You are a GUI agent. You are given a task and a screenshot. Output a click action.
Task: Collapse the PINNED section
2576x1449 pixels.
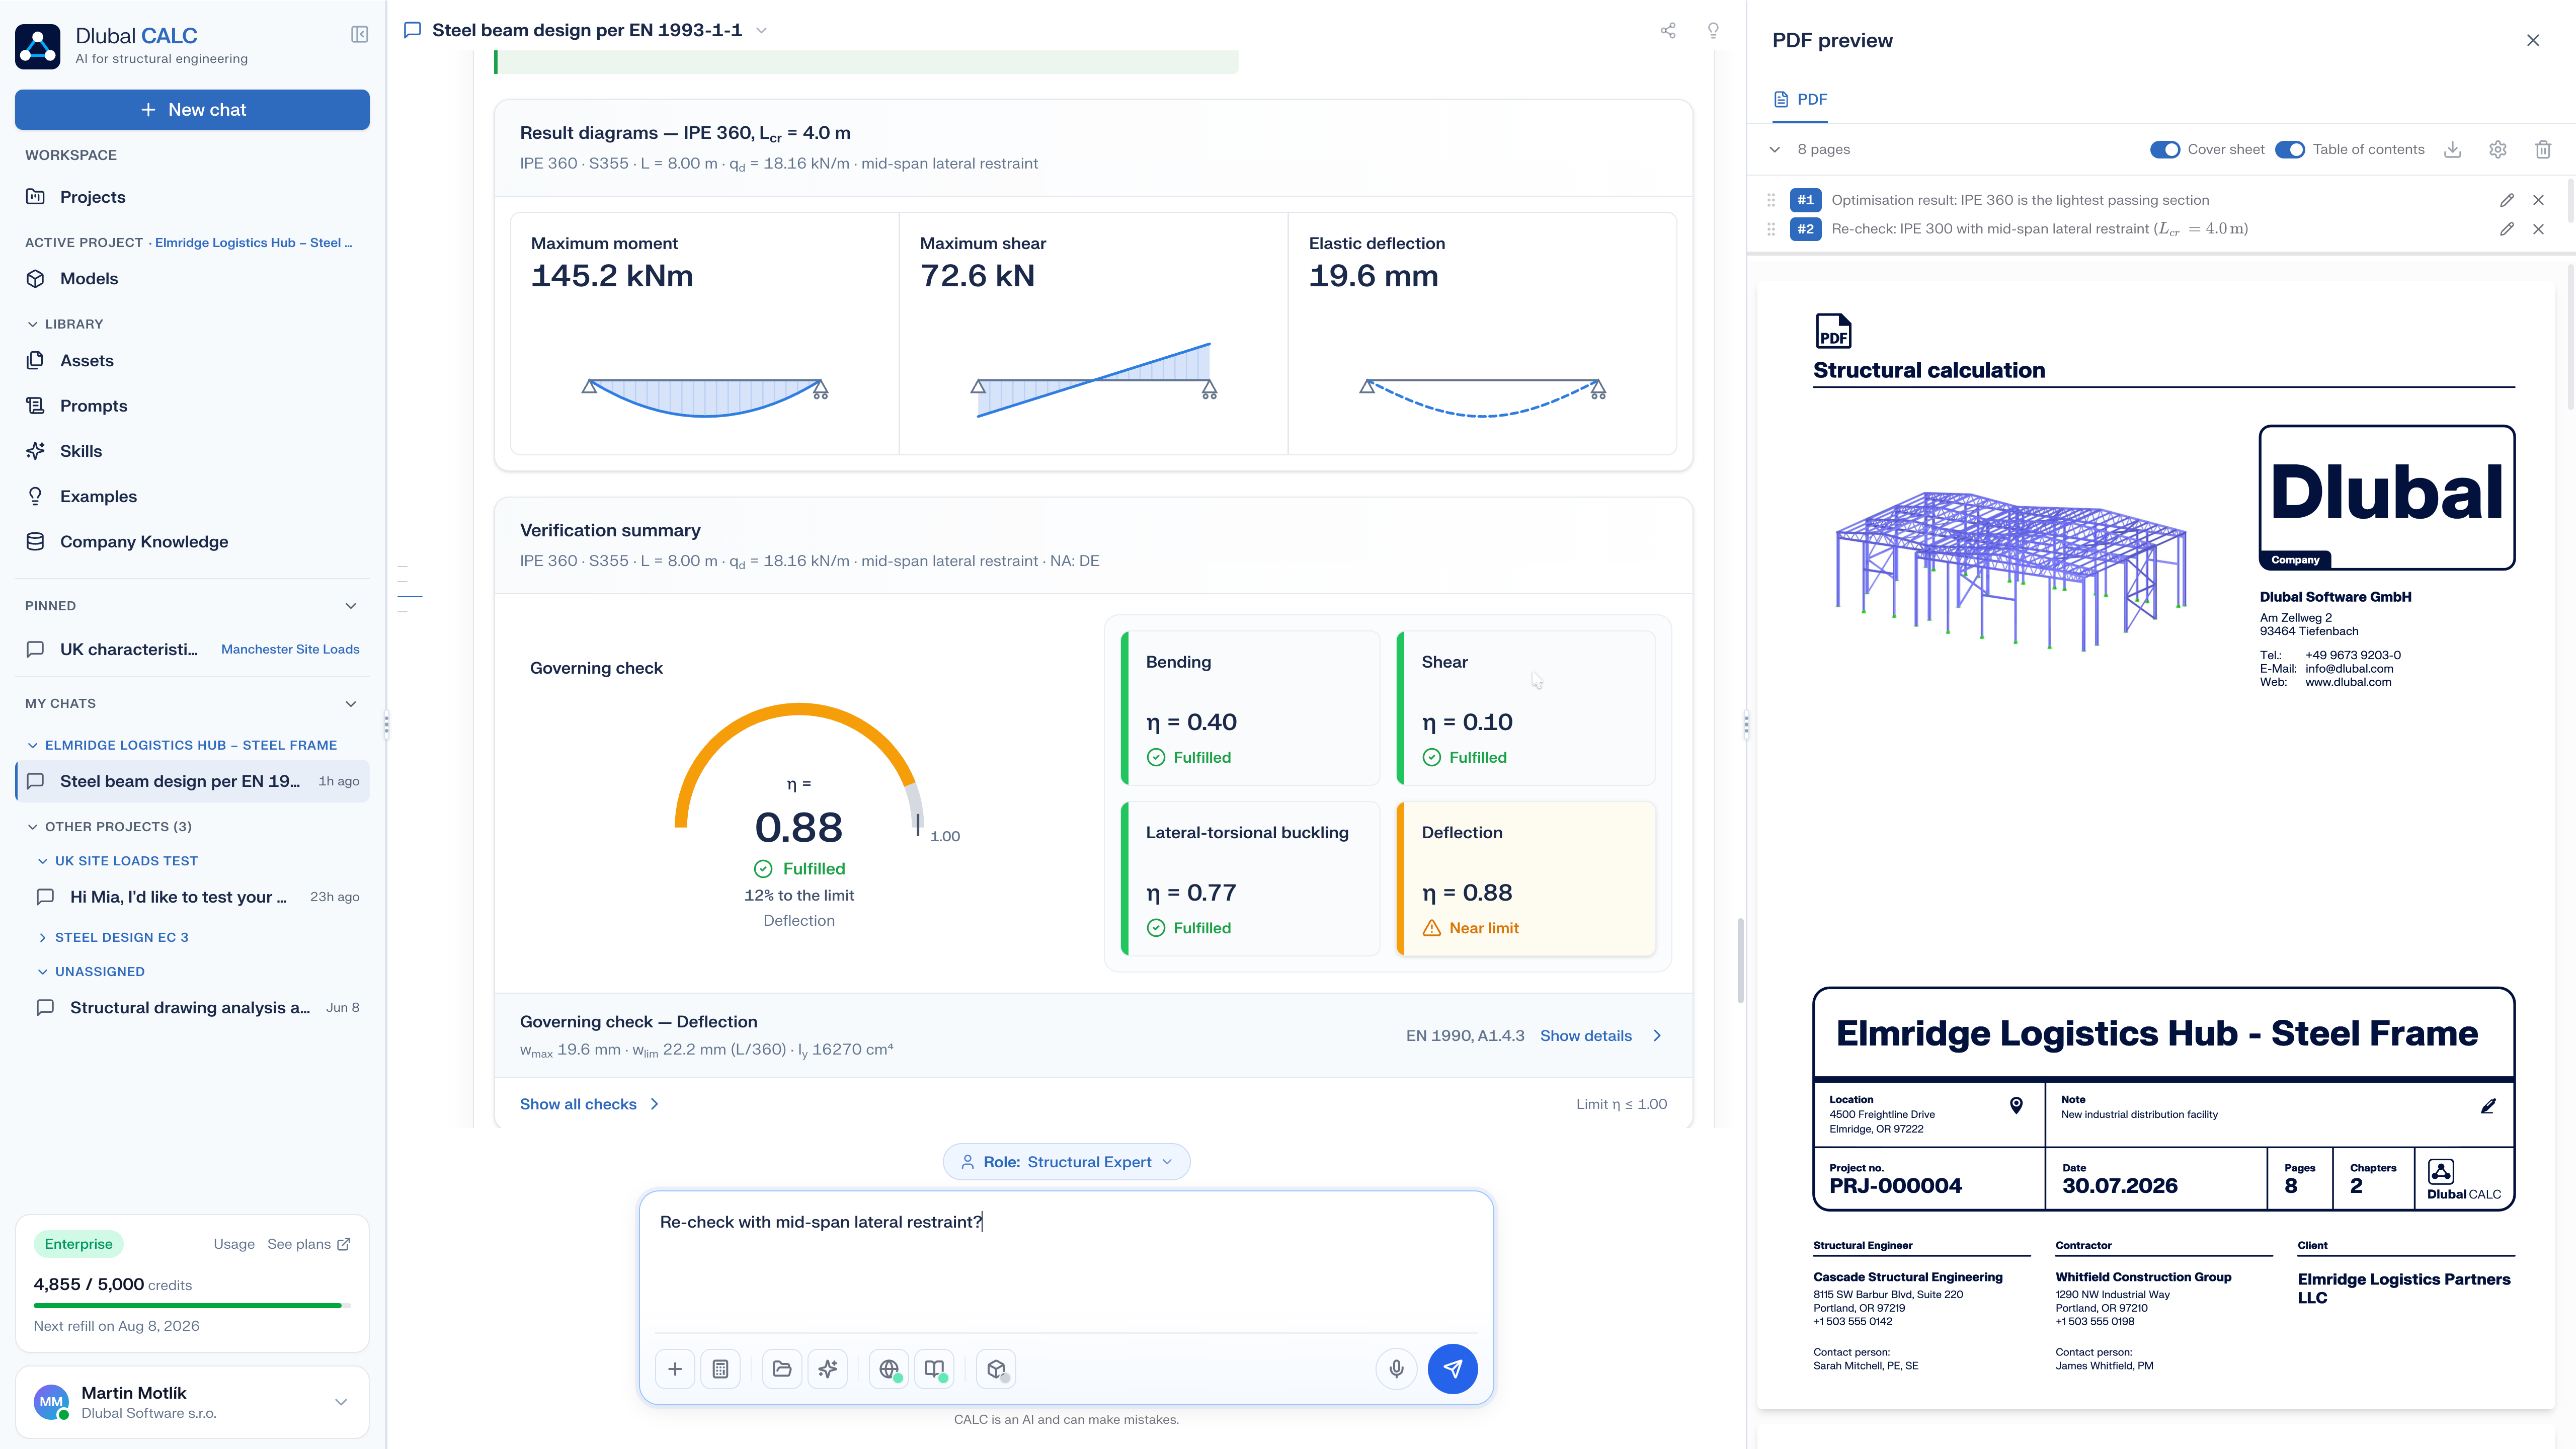351,606
